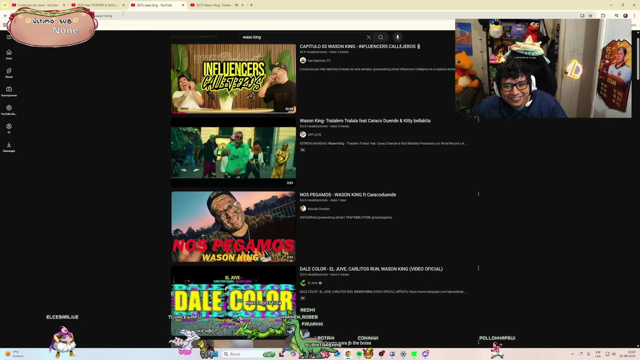The image size is (640, 360).
Task: Open the Chrome three-dot menu
Action: click(634, 15)
